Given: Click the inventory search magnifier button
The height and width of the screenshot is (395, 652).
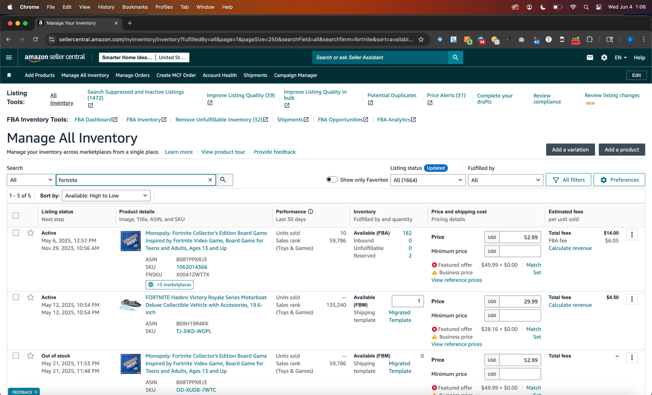Looking at the screenshot, I should coord(223,180).
